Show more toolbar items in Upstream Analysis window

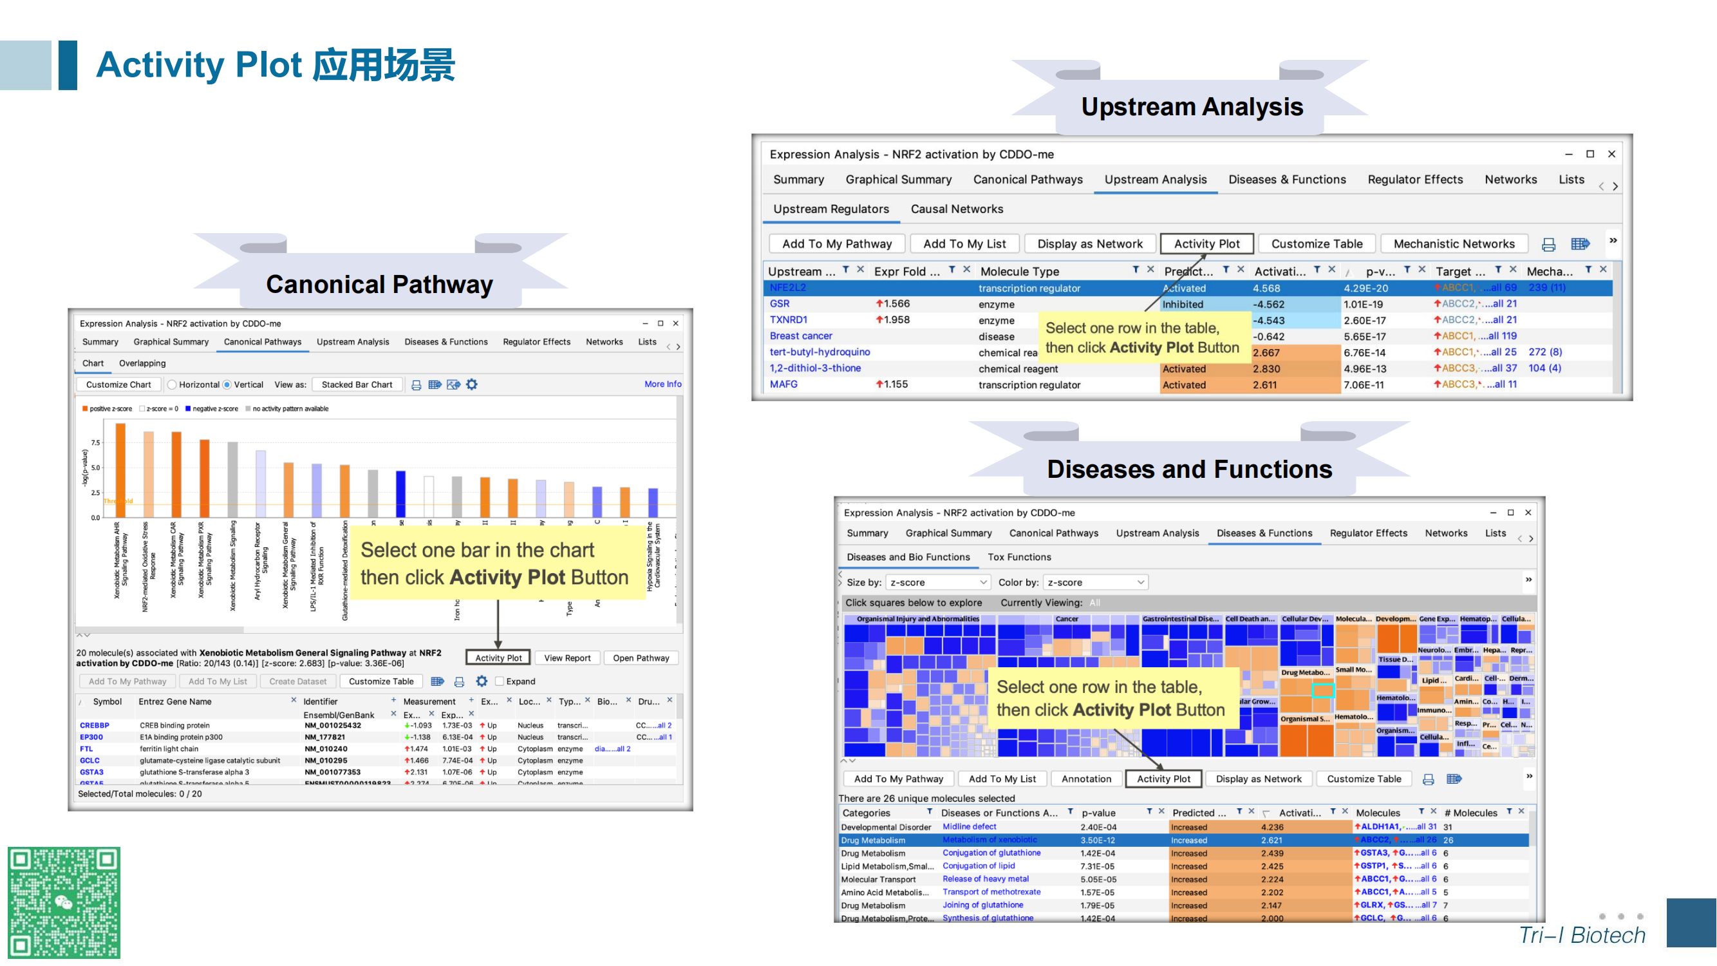[x=1613, y=241]
